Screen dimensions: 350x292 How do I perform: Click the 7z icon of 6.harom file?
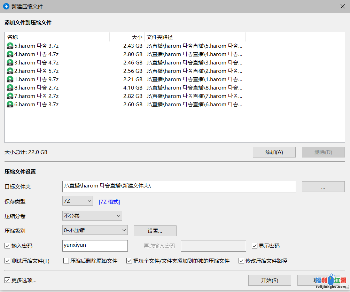(x=10, y=104)
